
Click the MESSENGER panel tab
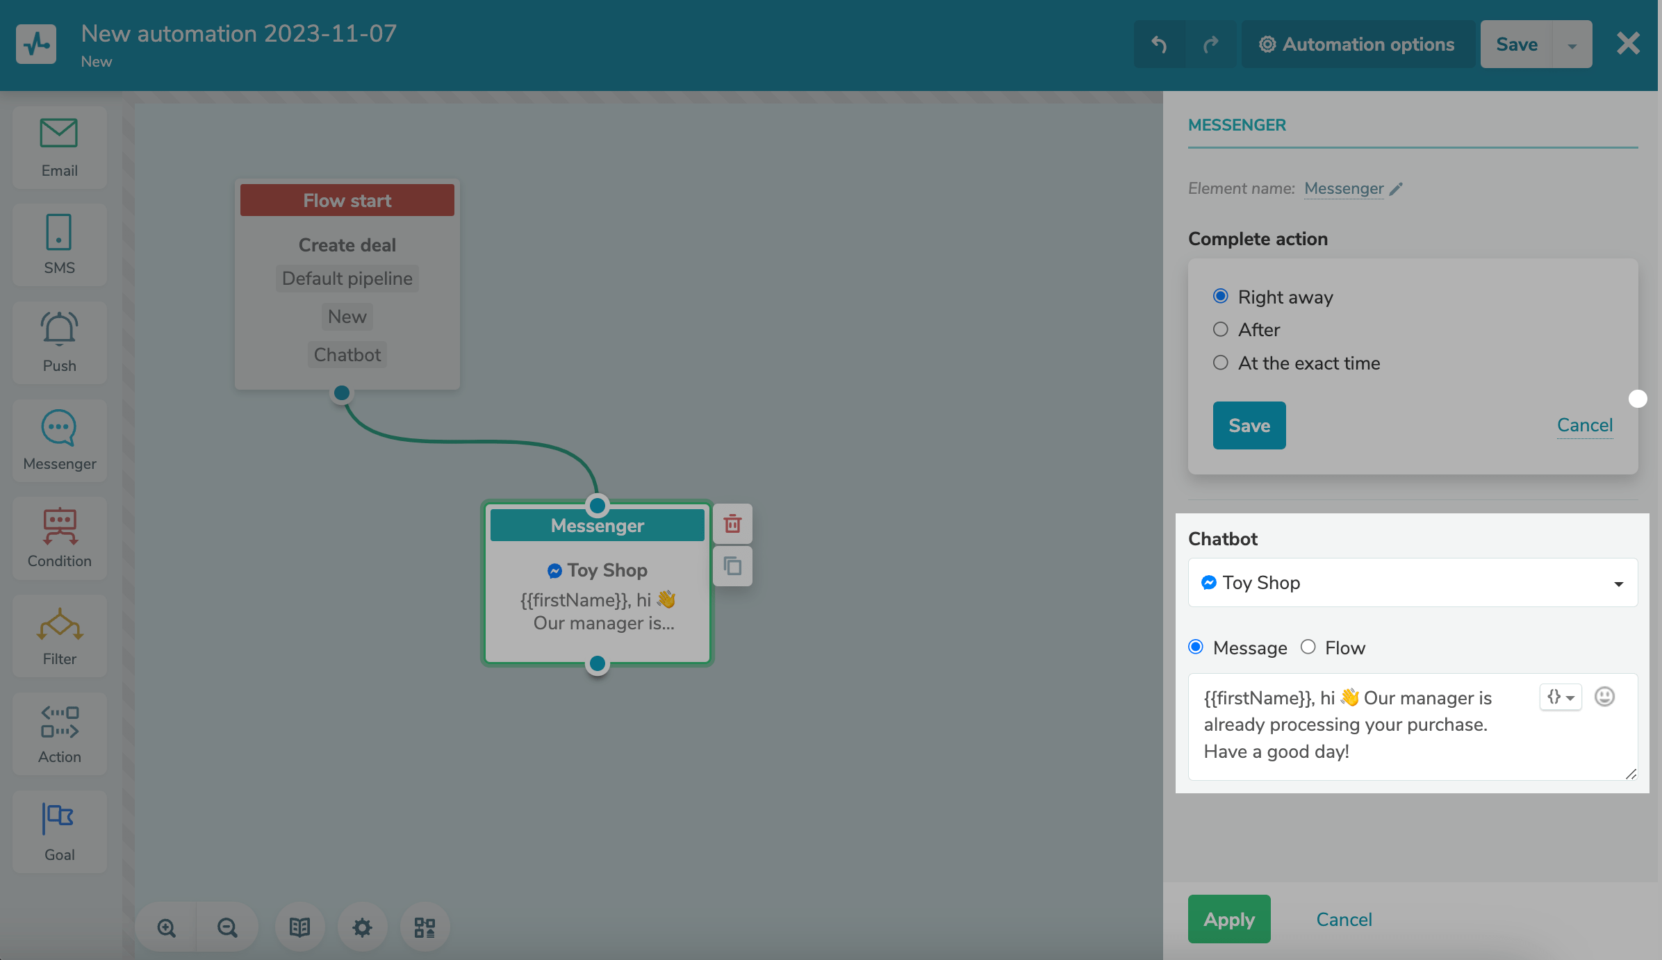tap(1237, 125)
